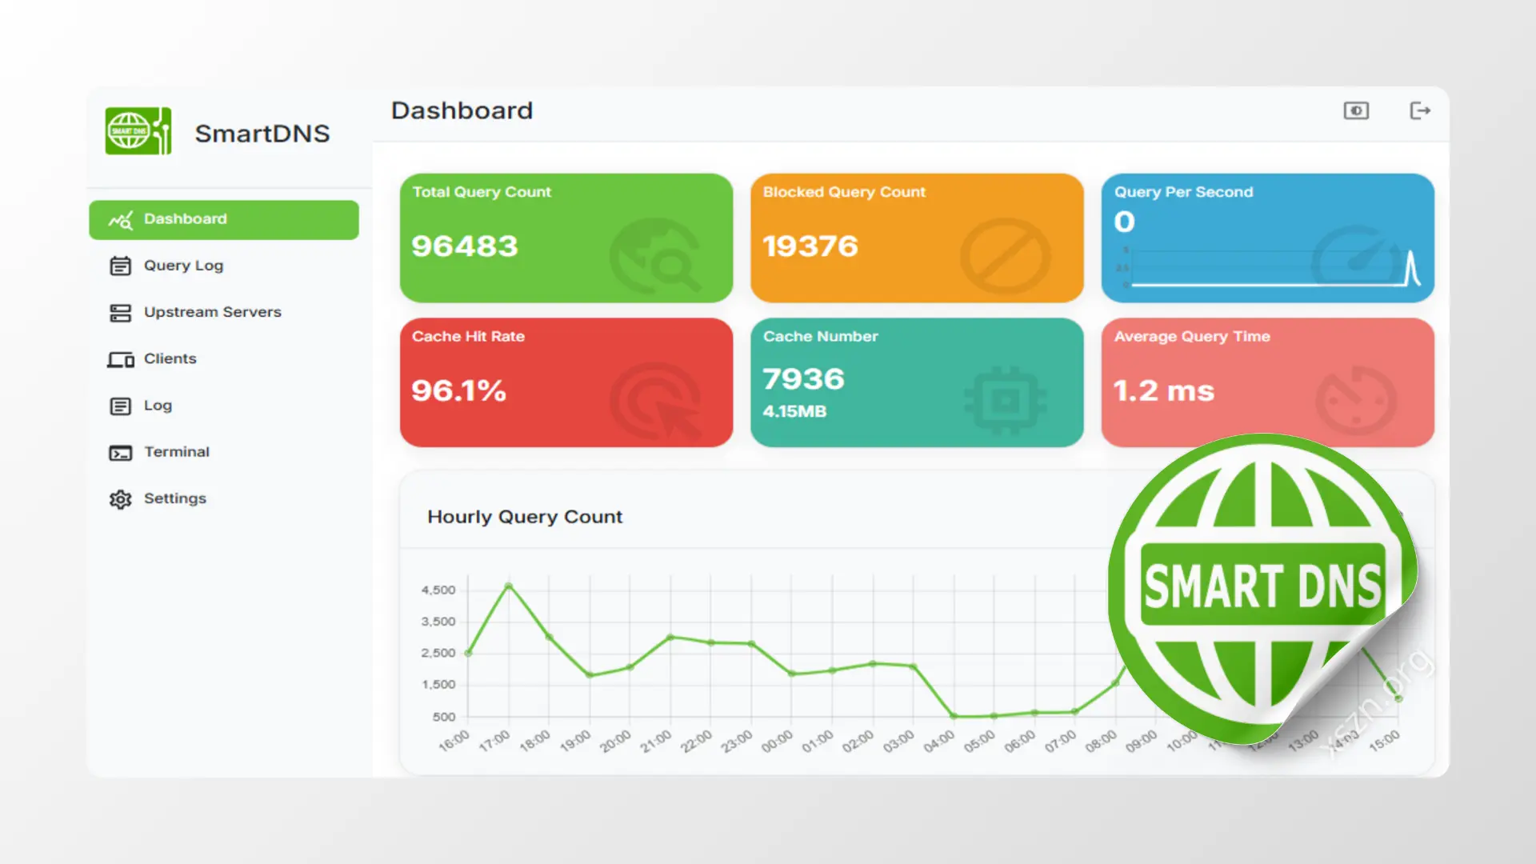Click the logout icon in header
Screen dimensions: 1536x864
[x=1420, y=110]
